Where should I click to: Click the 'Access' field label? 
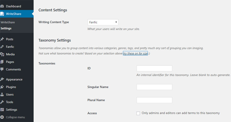(92, 113)
